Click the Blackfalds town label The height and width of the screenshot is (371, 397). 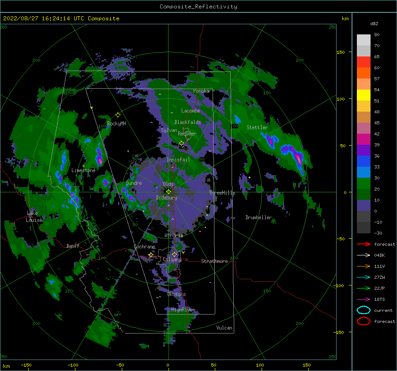click(x=187, y=122)
